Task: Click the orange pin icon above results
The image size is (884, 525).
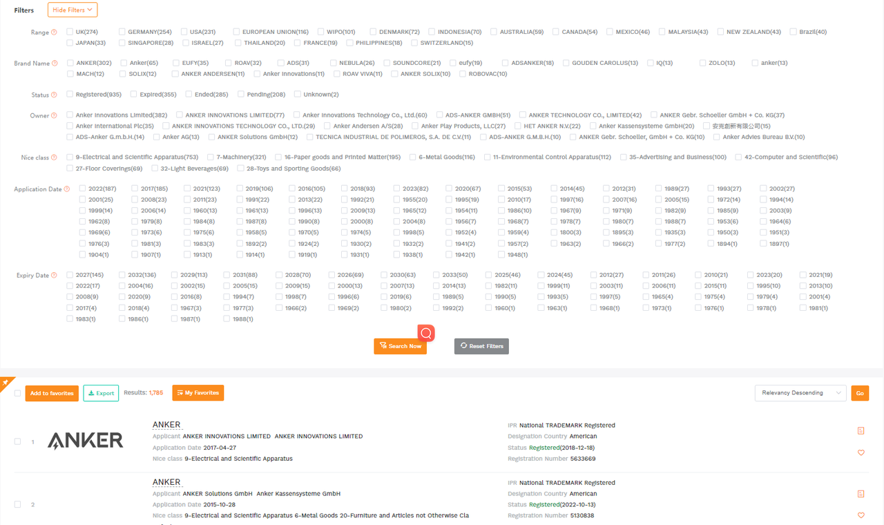Action: (x=5, y=382)
